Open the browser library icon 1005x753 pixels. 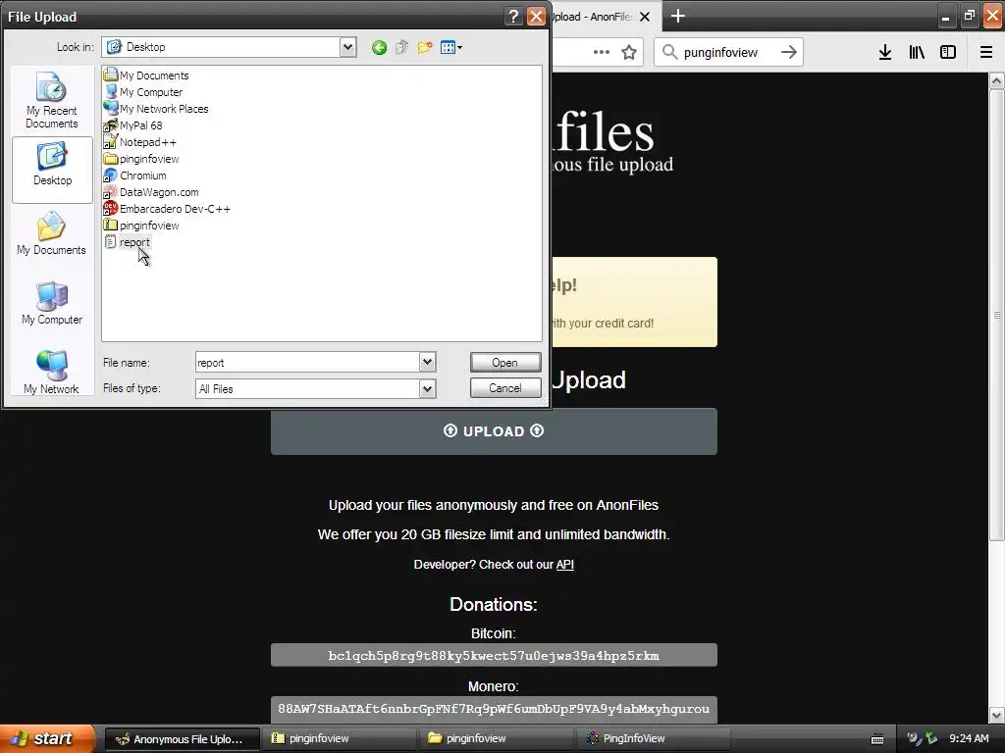tap(917, 52)
